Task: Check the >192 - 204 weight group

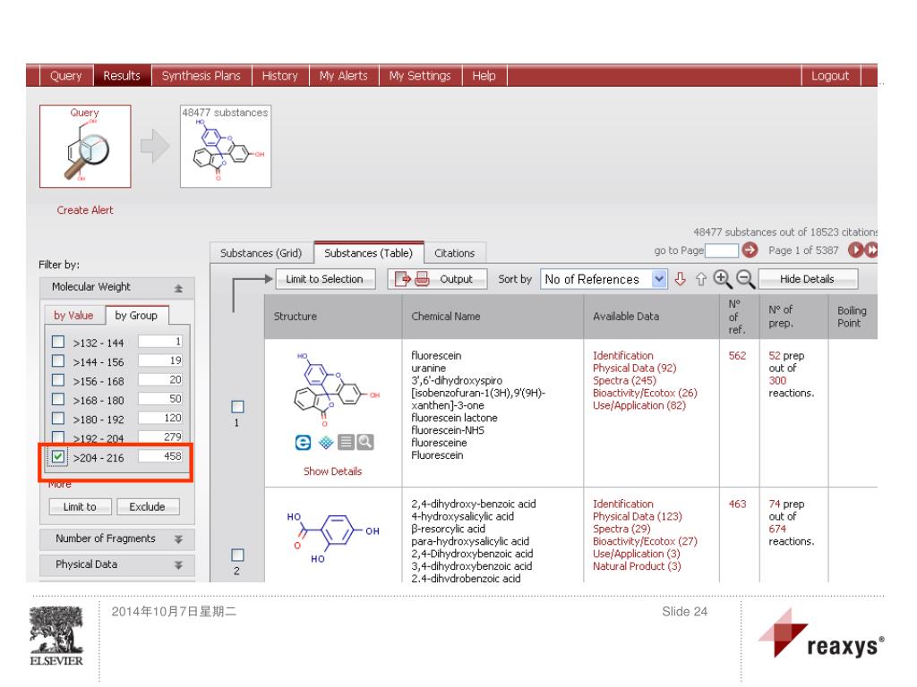Action: tap(58, 437)
